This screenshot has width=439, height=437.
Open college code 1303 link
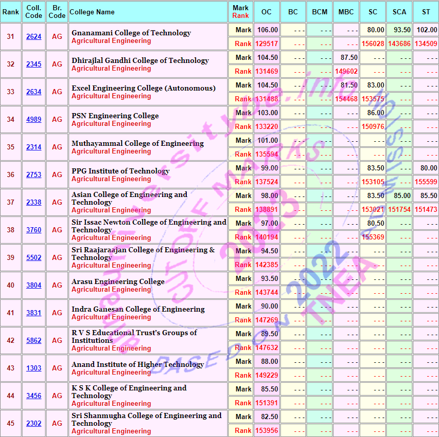coord(34,368)
